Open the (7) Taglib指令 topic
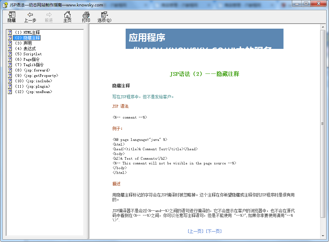329x242 pixels. tap(29, 65)
